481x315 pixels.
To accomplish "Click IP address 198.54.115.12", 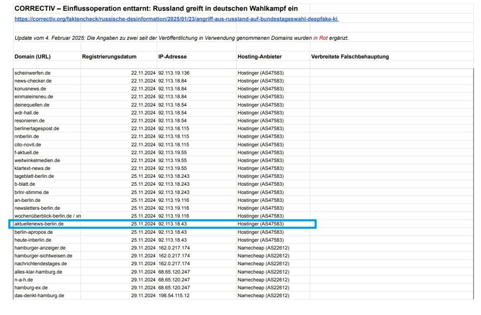I will 174,296.
